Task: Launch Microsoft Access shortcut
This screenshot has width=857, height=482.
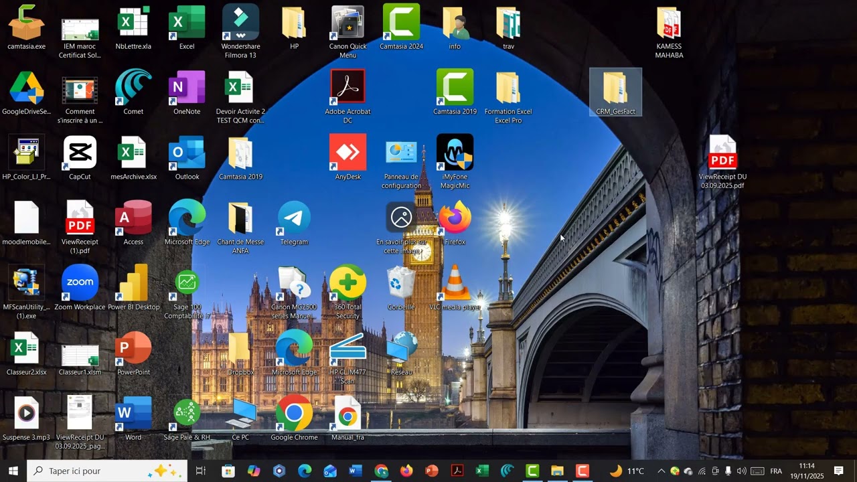Action: point(133,224)
